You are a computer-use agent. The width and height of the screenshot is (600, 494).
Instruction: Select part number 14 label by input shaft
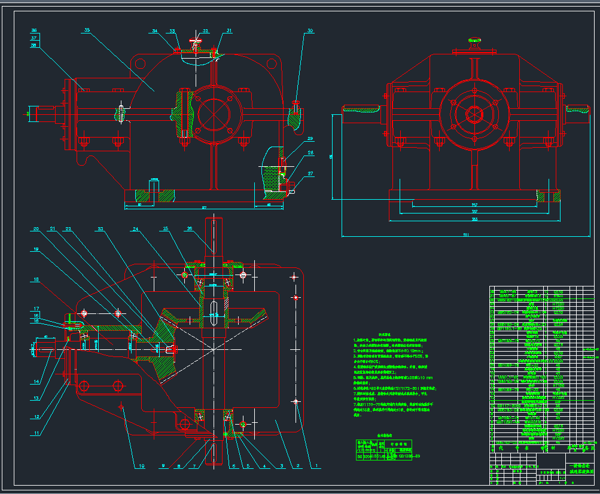point(36,382)
